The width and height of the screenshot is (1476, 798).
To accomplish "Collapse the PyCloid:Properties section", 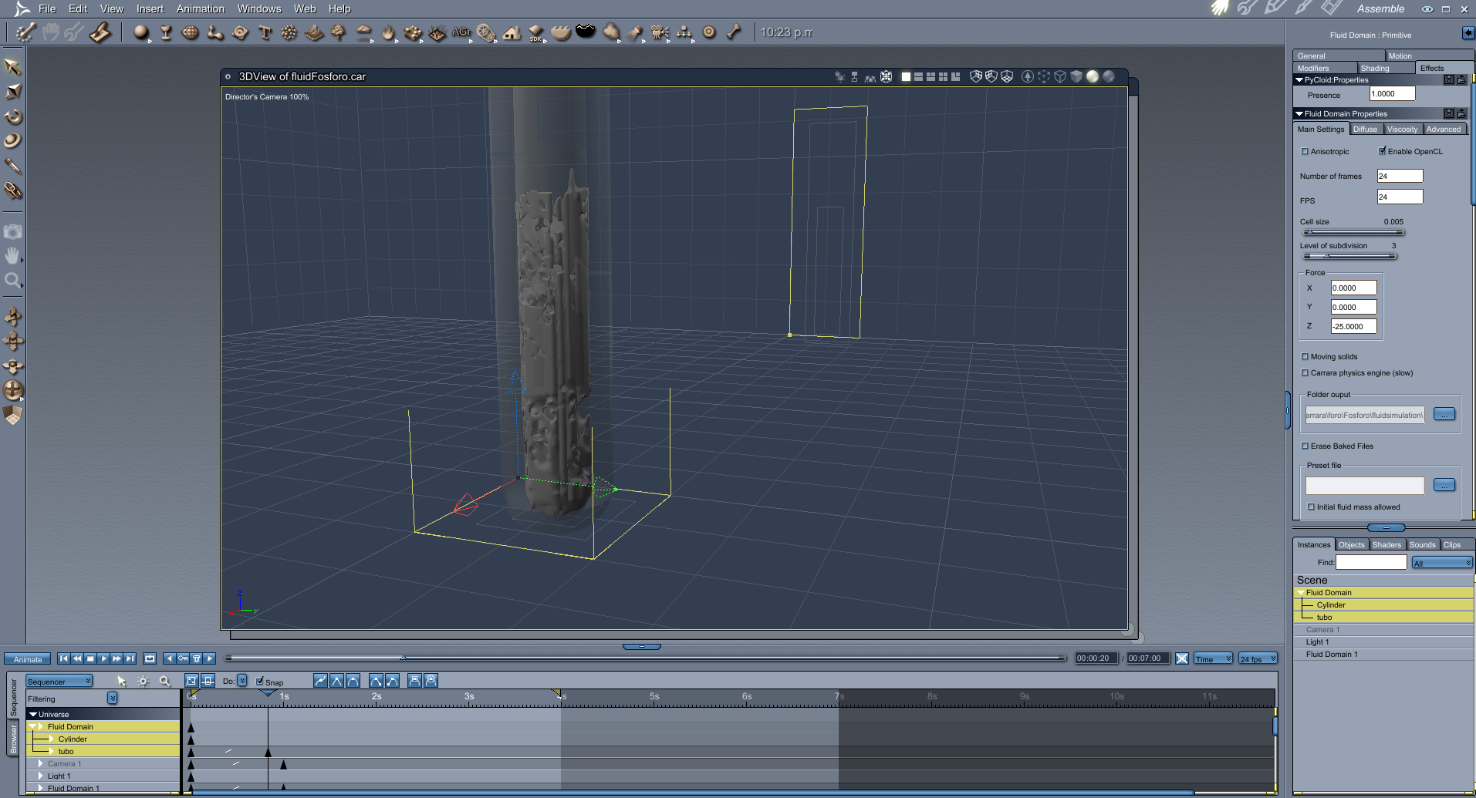I will [1299, 80].
